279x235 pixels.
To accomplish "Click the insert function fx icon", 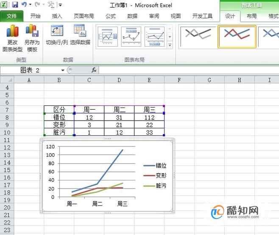I will point(94,70).
